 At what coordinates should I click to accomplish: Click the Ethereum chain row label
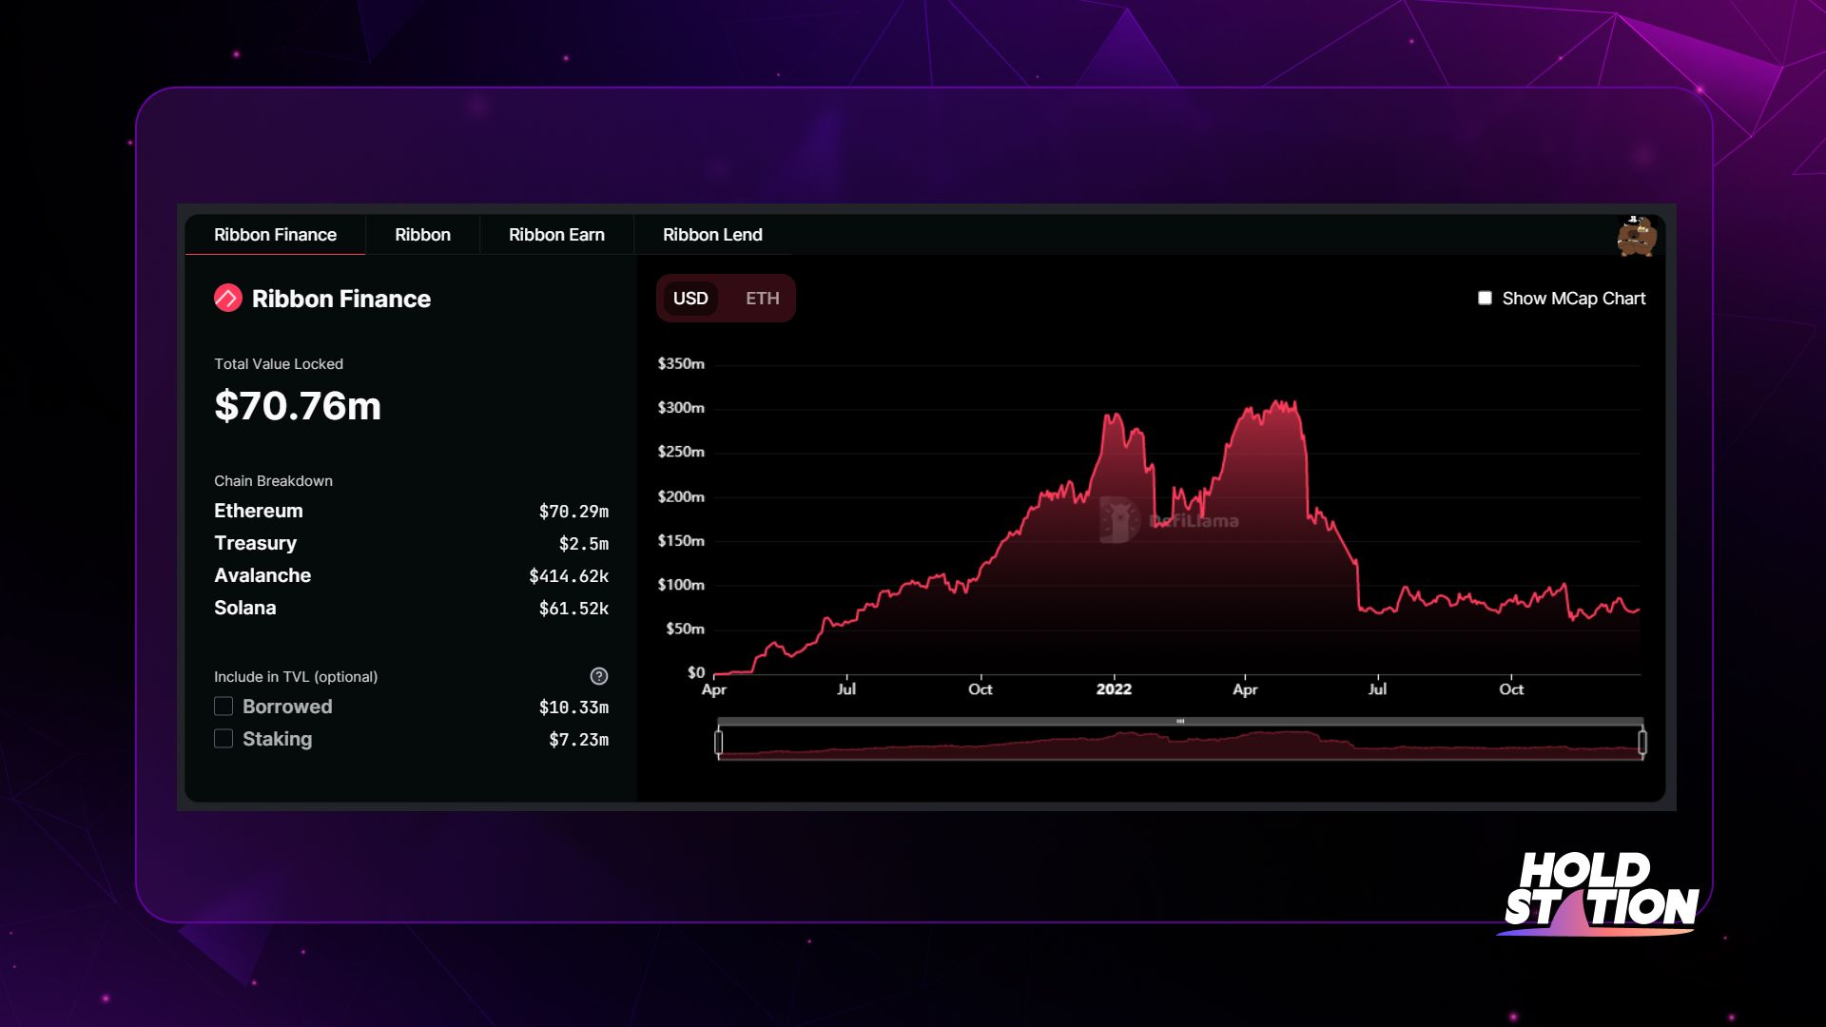[259, 511]
